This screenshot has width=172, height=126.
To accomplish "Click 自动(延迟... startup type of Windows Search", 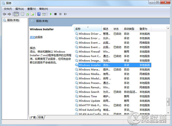I will tap(130, 92).
